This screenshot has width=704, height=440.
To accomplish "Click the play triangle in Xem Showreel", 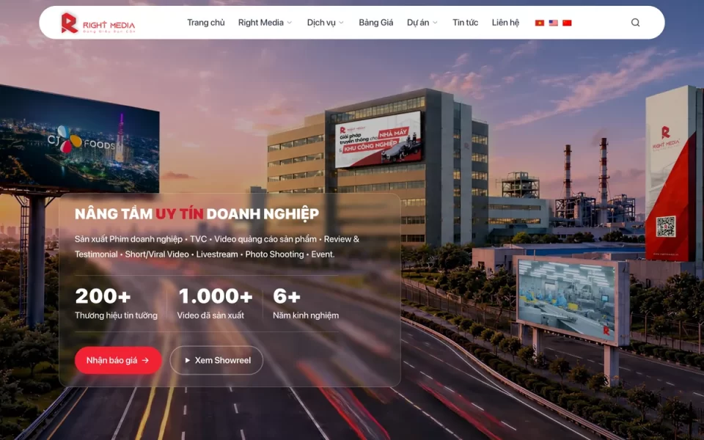I will [187, 360].
